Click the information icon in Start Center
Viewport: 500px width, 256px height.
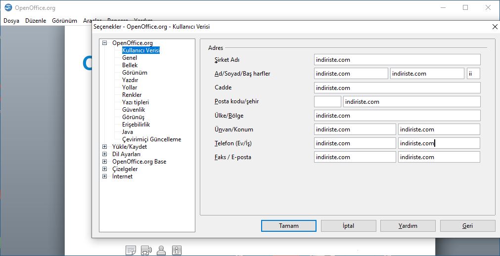click(177, 250)
